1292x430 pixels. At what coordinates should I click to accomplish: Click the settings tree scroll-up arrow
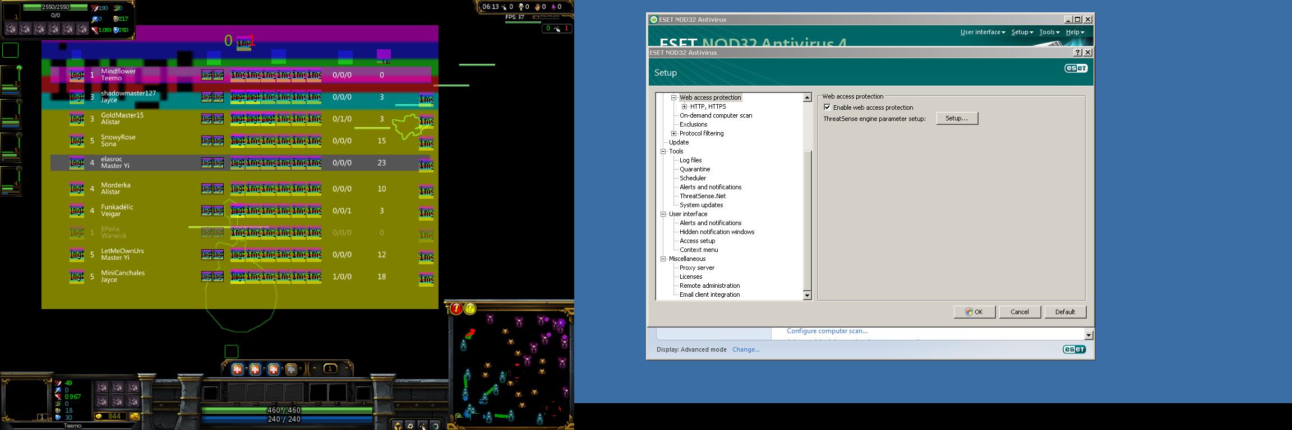[x=807, y=97]
